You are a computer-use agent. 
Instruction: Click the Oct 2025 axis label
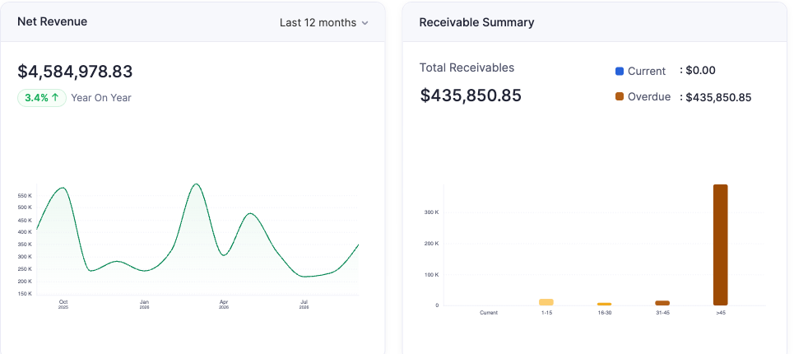(63, 305)
